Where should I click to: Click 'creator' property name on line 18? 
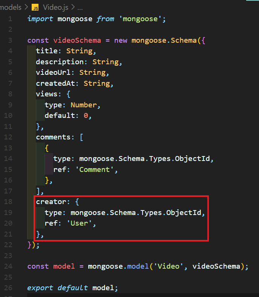[51, 202]
